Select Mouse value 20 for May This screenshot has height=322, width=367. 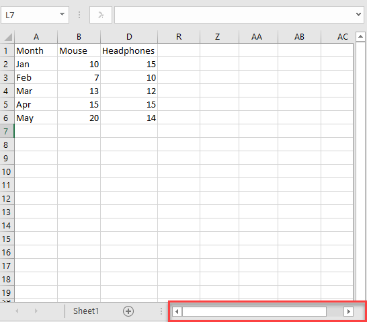click(x=79, y=118)
